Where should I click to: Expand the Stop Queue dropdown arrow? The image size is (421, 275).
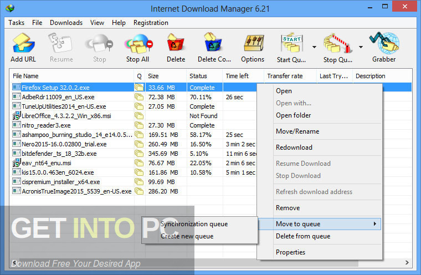coord(361,47)
